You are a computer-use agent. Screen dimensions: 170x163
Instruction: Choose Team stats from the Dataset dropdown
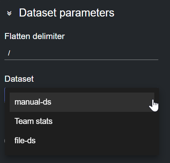82,121
